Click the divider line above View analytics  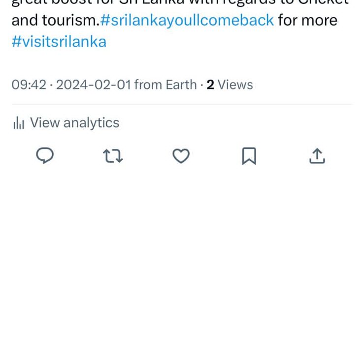point(182,104)
